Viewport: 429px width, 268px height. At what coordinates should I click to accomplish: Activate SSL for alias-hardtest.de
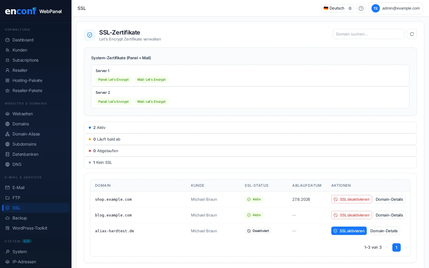coord(349,231)
